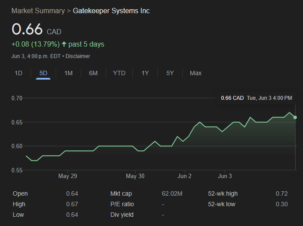
Task: Open the 1Y chart view
Action: point(145,73)
